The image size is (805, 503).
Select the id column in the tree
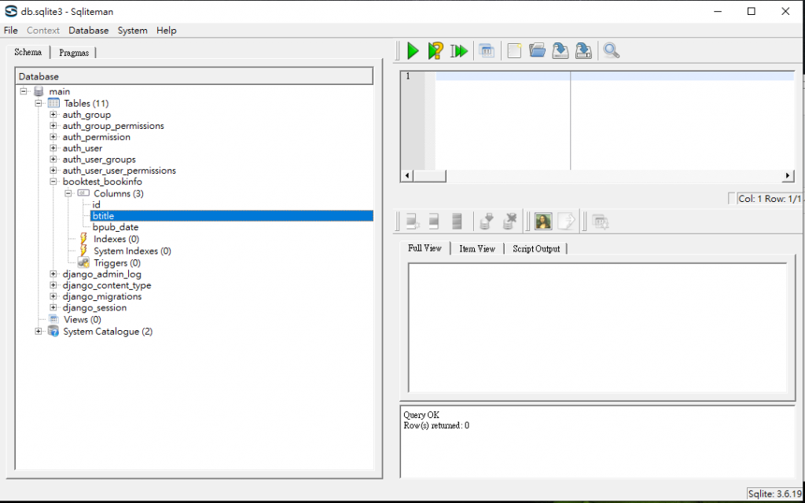click(x=97, y=205)
